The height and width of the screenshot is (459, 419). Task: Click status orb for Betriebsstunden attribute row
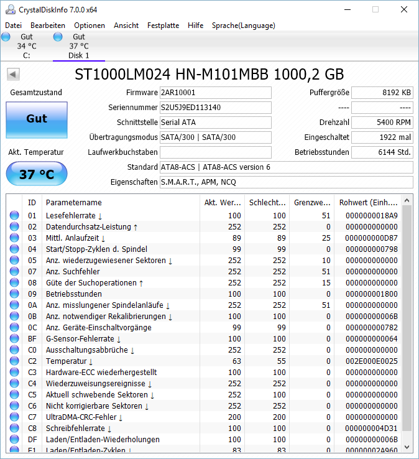(x=14, y=294)
